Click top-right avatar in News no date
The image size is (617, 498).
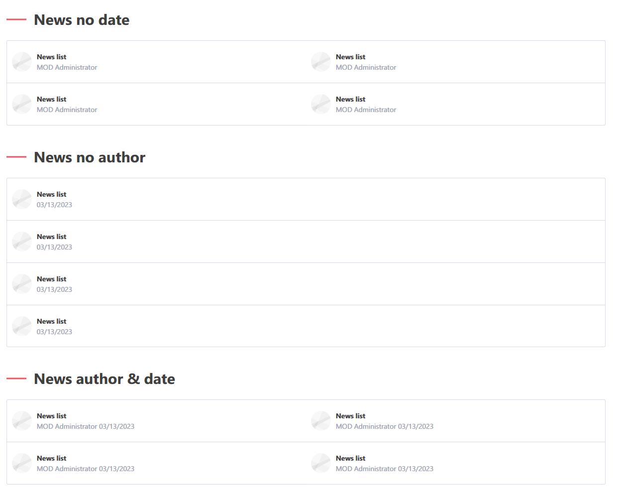321,62
